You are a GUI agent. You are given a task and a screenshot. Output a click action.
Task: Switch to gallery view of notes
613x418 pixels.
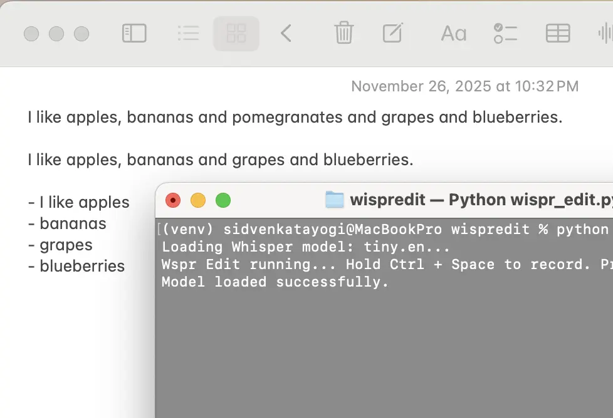(236, 33)
